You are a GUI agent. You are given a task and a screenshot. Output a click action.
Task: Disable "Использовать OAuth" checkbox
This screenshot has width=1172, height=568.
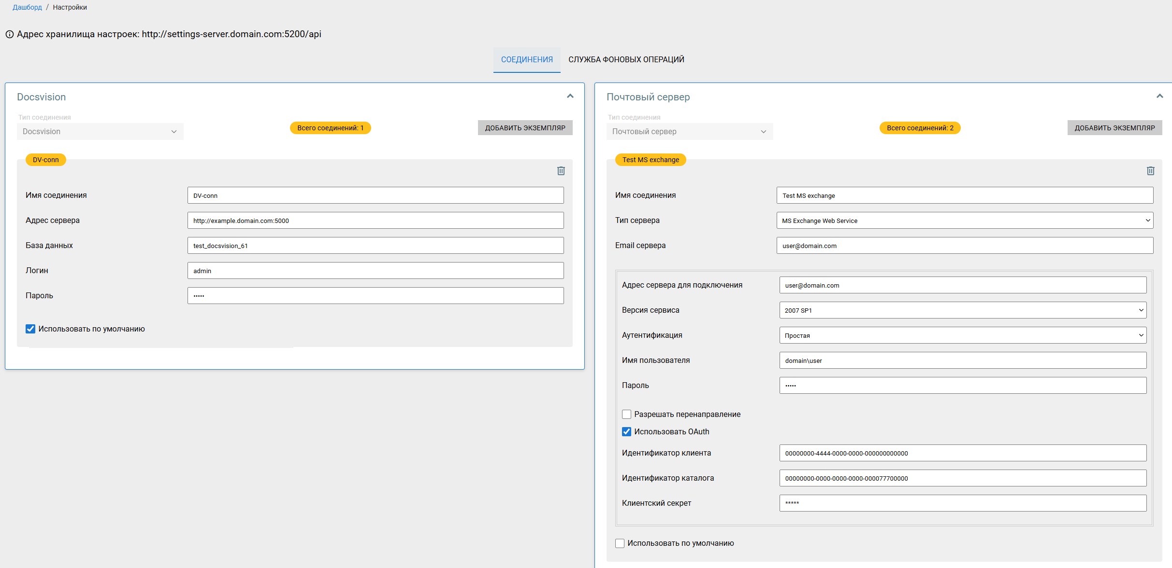(626, 432)
